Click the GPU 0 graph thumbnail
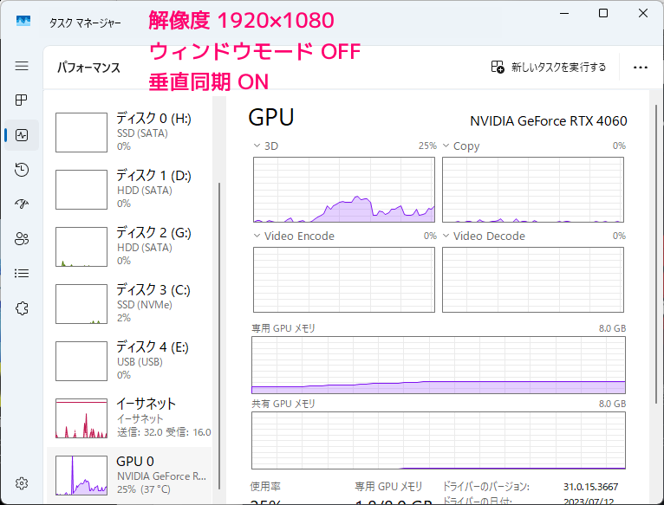This screenshot has height=505, width=664. point(81,476)
